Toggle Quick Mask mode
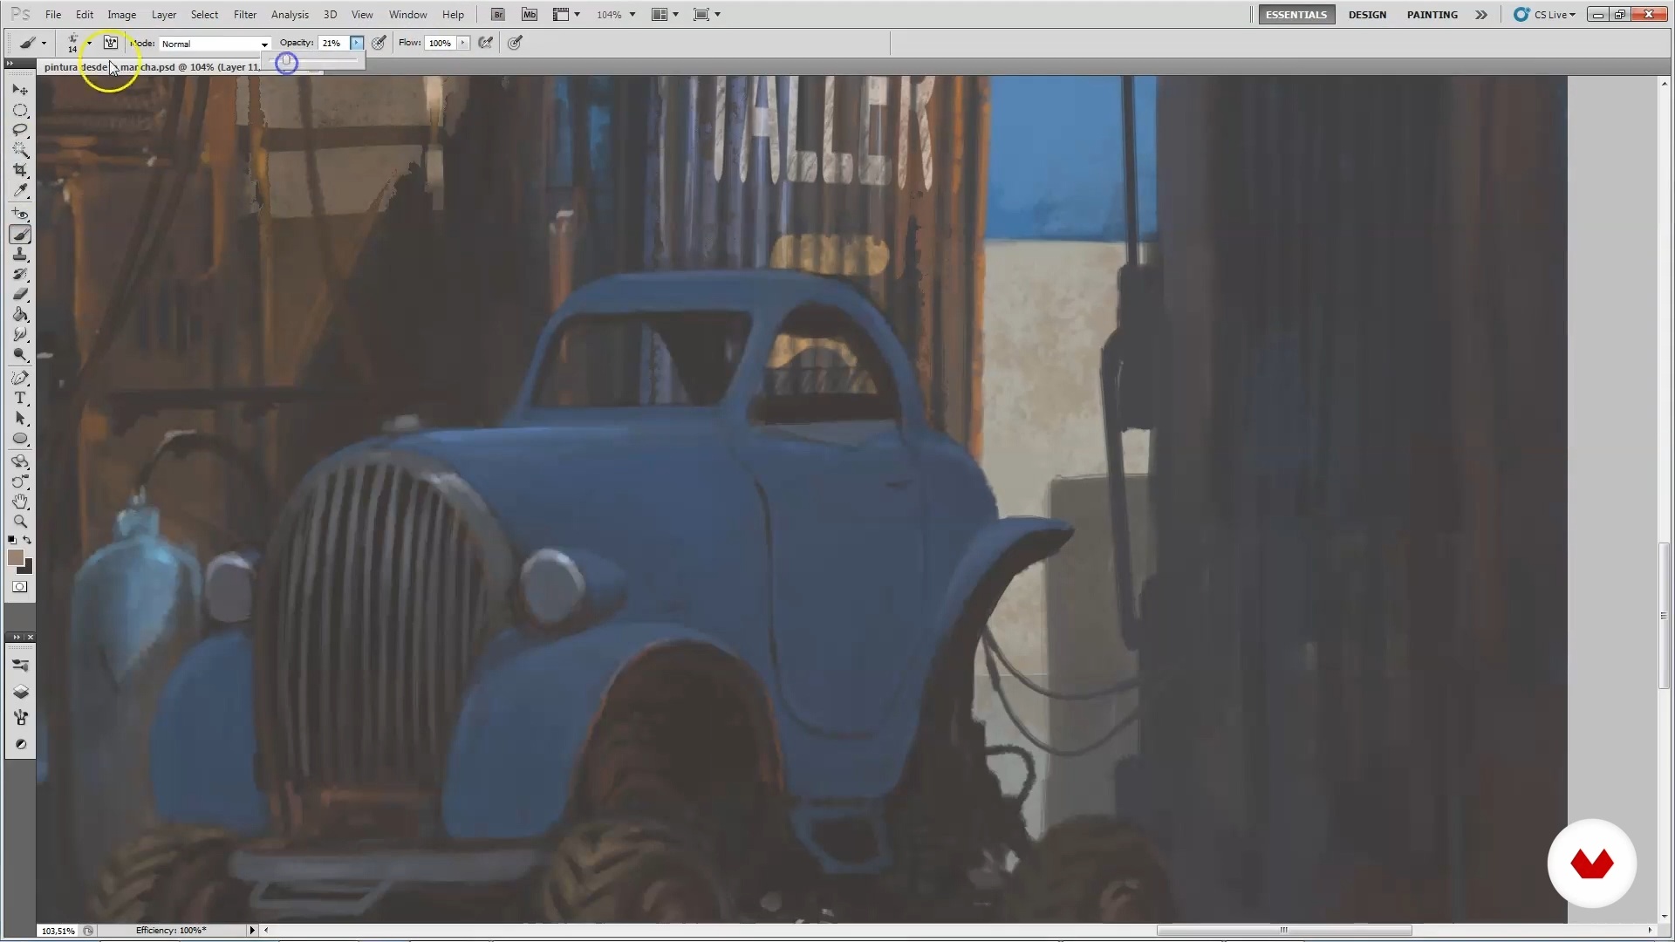The width and height of the screenshot is (1675, 942). pyautogui.click(x=20, y=587)
